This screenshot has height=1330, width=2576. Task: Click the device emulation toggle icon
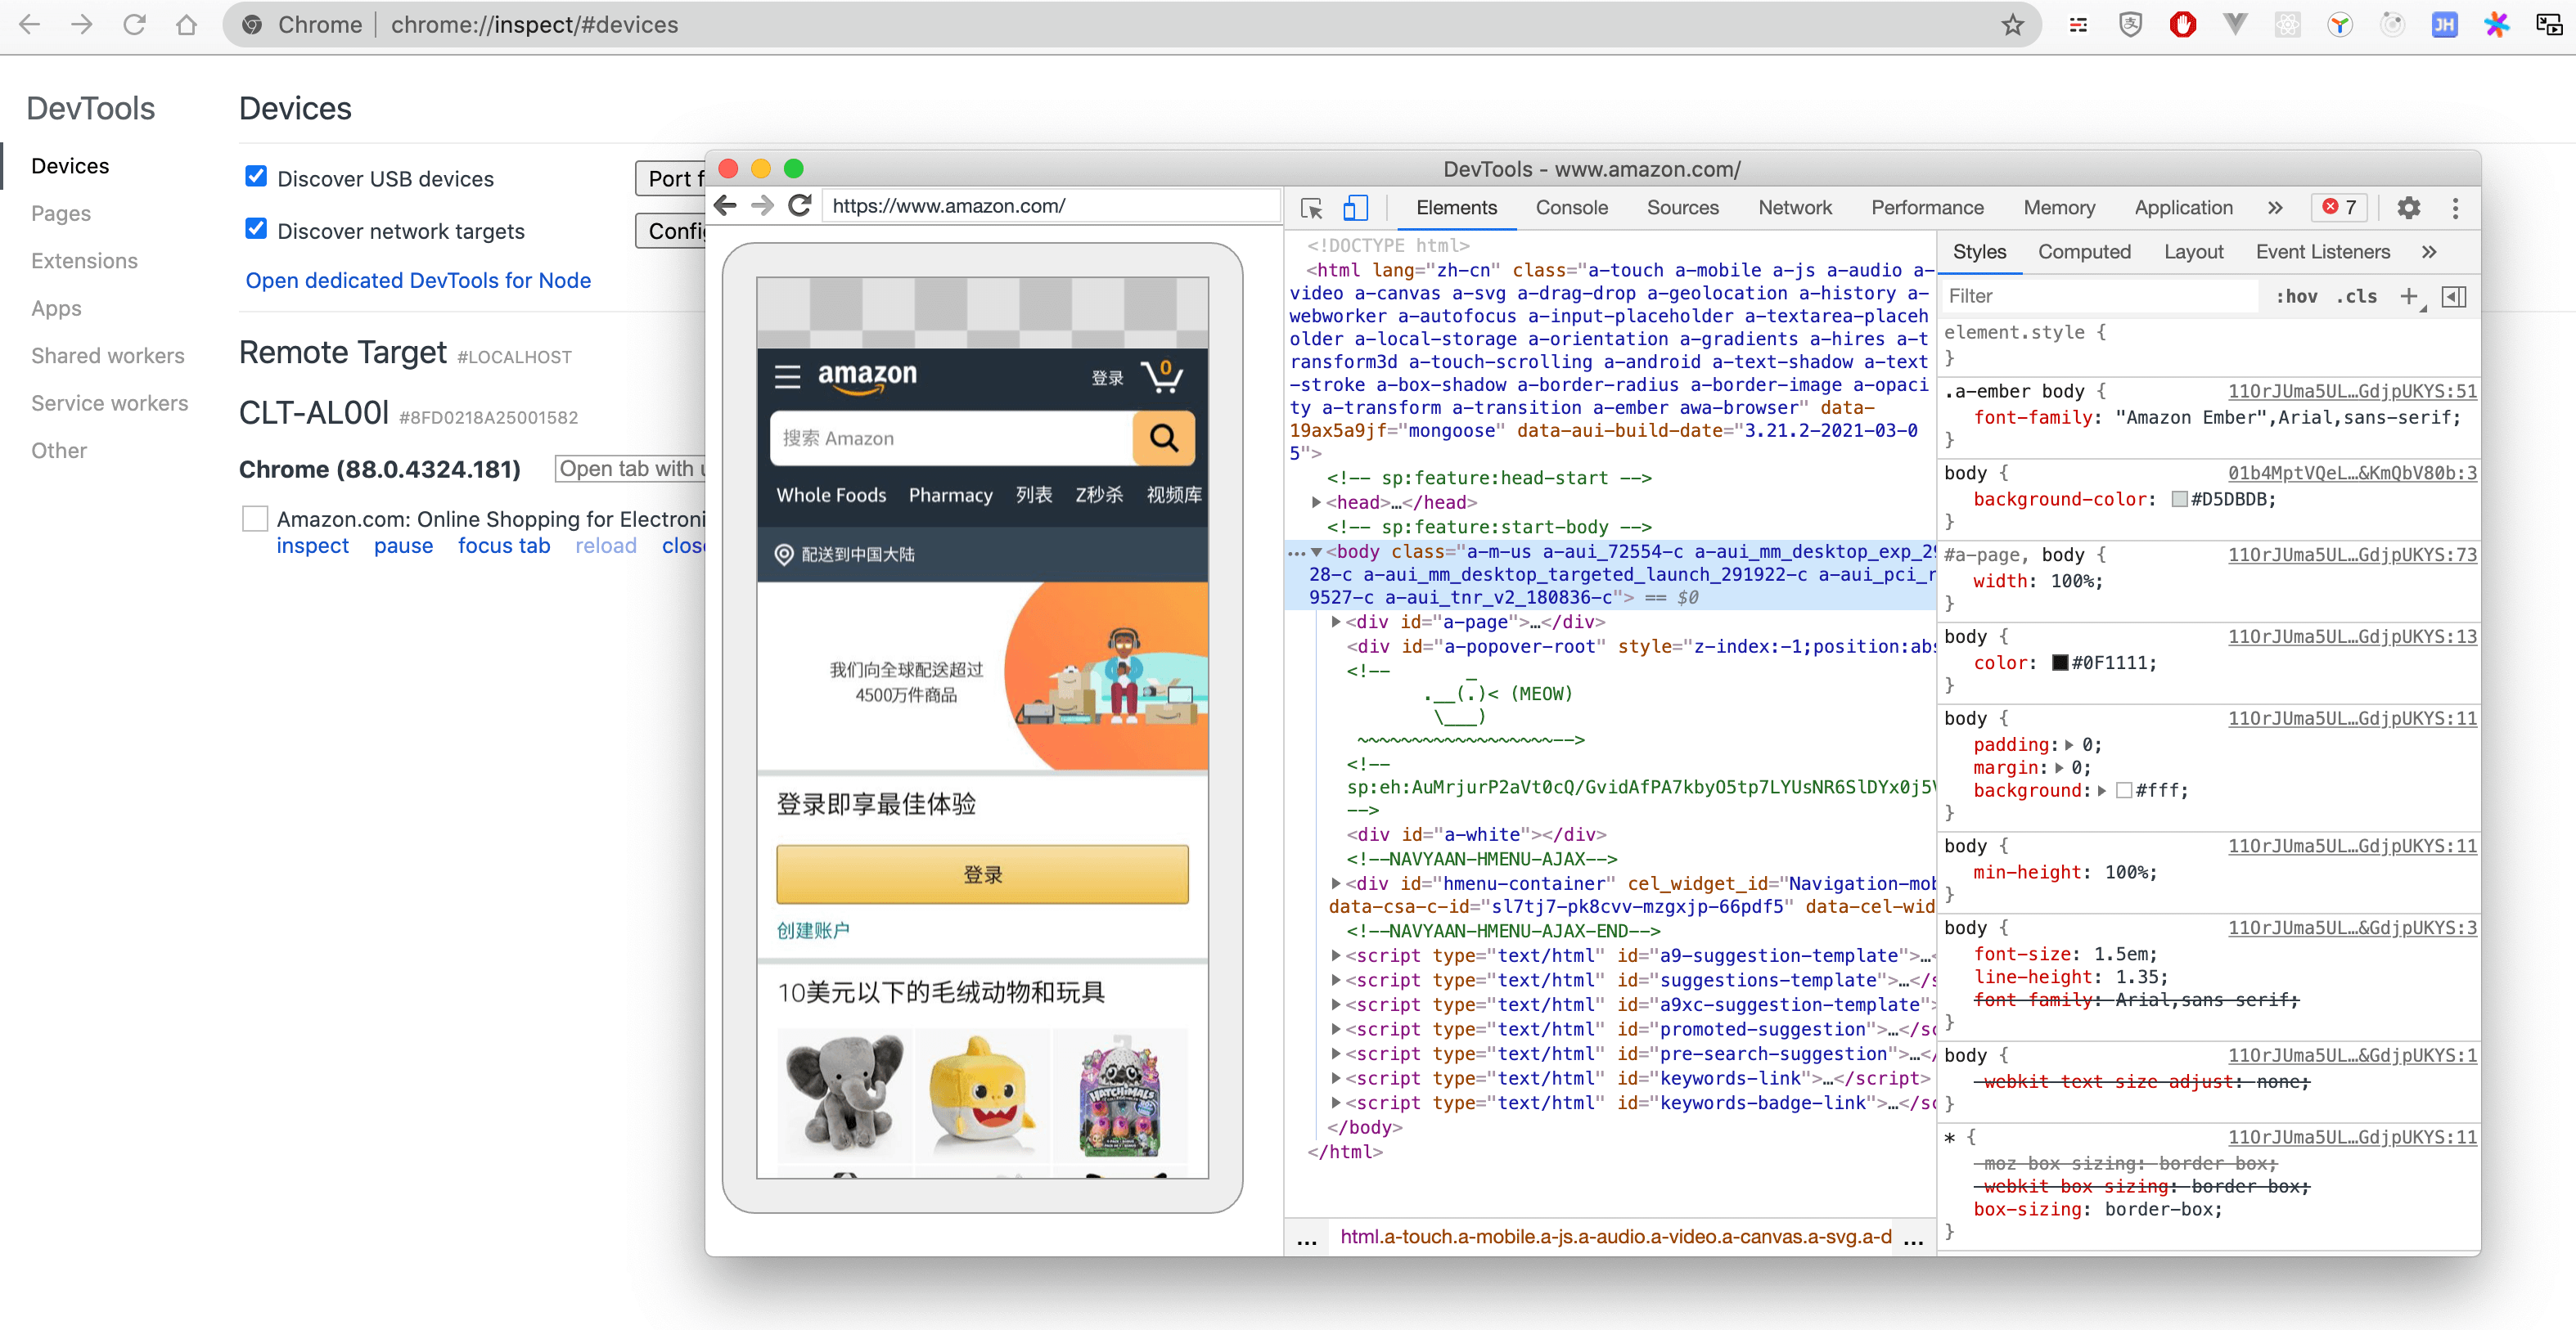(1356, 207)
